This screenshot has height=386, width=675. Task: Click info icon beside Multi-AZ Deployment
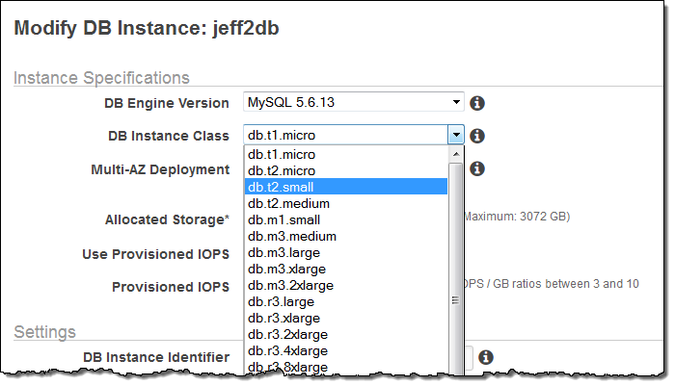click(476, 169)
